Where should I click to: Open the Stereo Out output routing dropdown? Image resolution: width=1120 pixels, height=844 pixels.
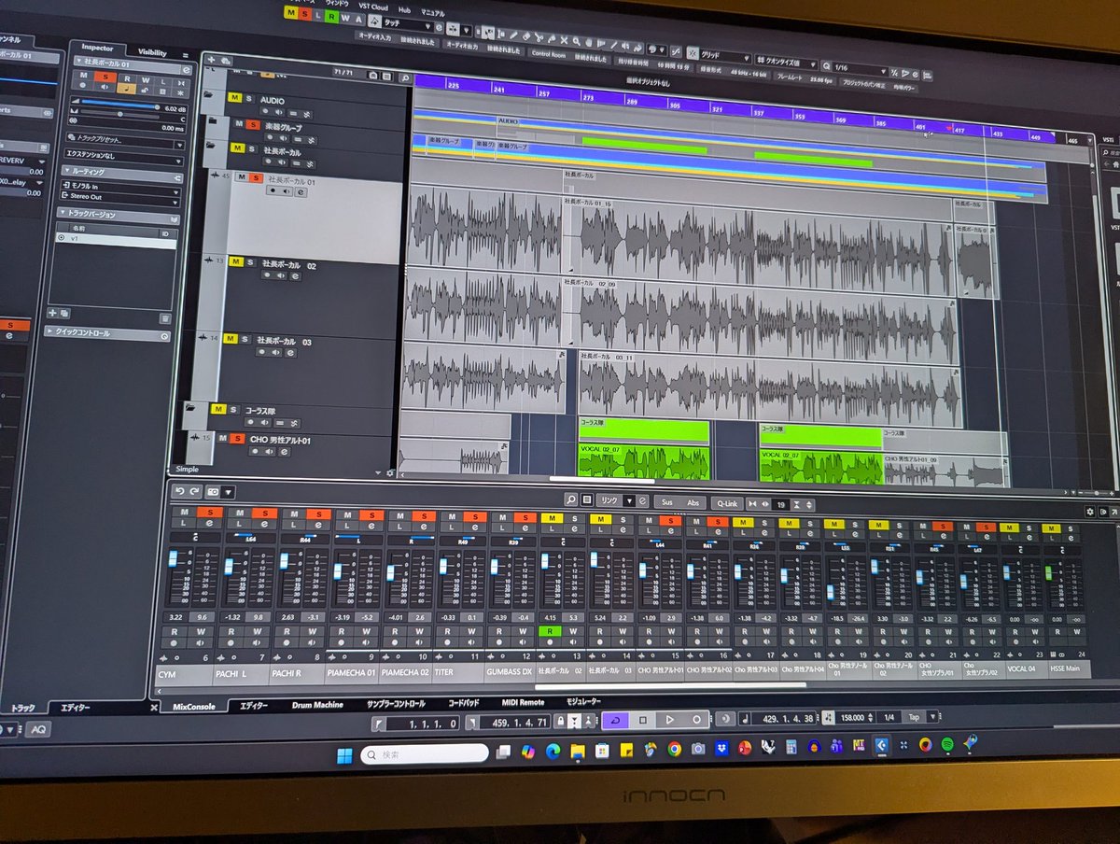(119, 198)
